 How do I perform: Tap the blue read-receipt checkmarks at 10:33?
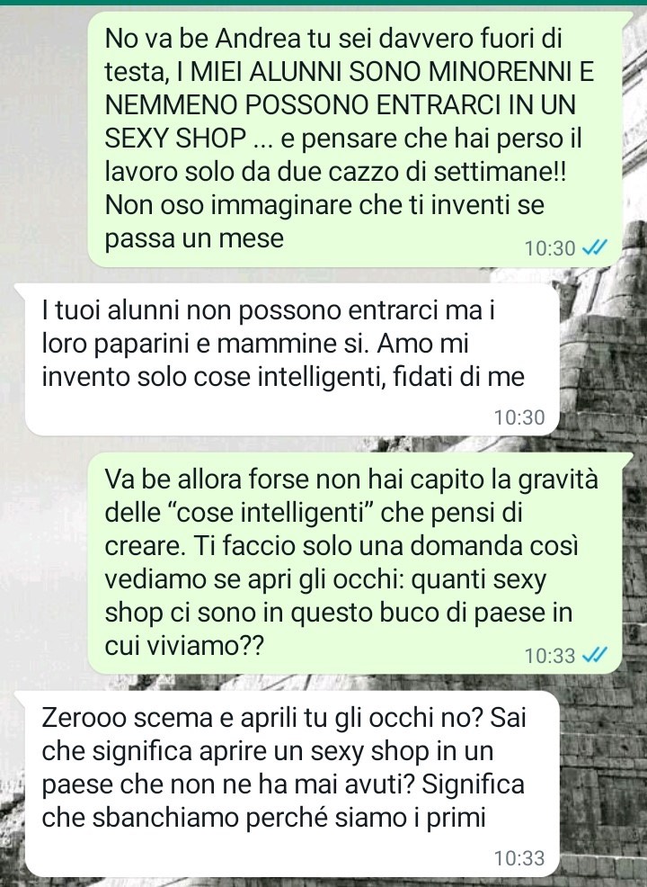tap(595, 655)
